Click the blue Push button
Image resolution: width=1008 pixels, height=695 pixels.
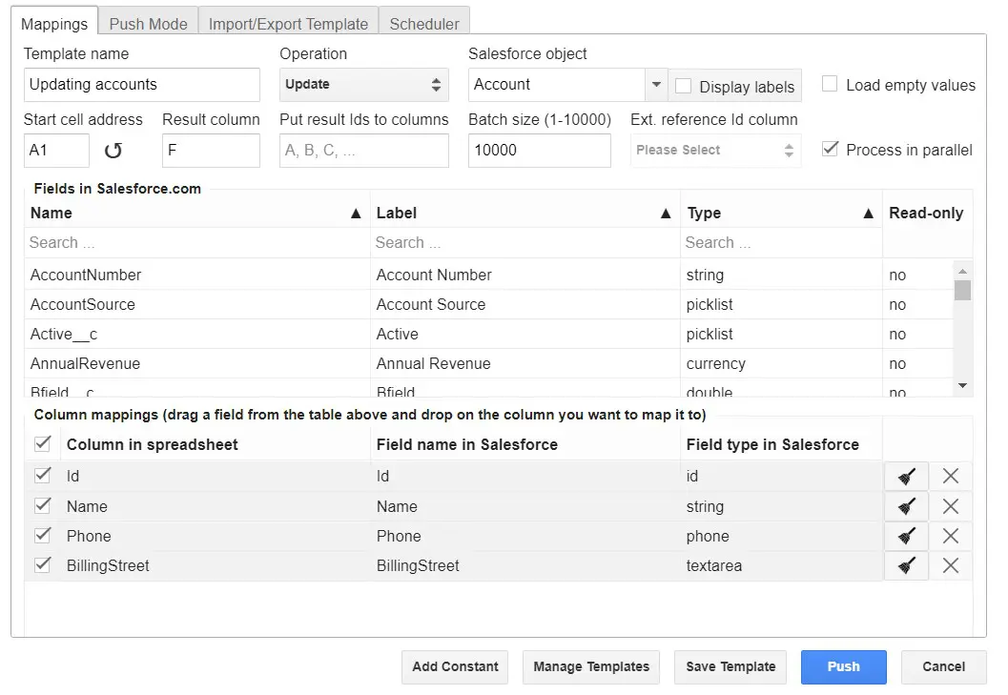(x=843, y=667)
